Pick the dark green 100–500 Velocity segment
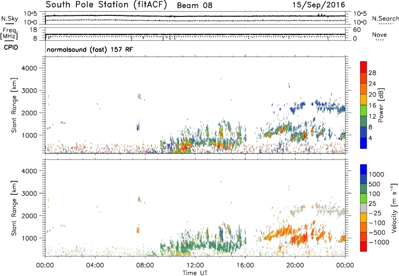The image size is (399, 276). (364, 189)
